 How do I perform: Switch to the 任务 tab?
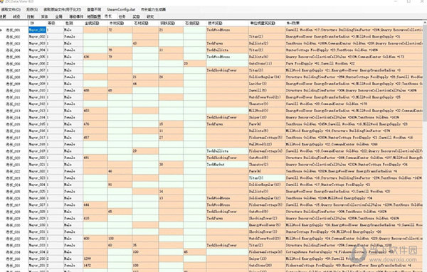coord(122,16)
